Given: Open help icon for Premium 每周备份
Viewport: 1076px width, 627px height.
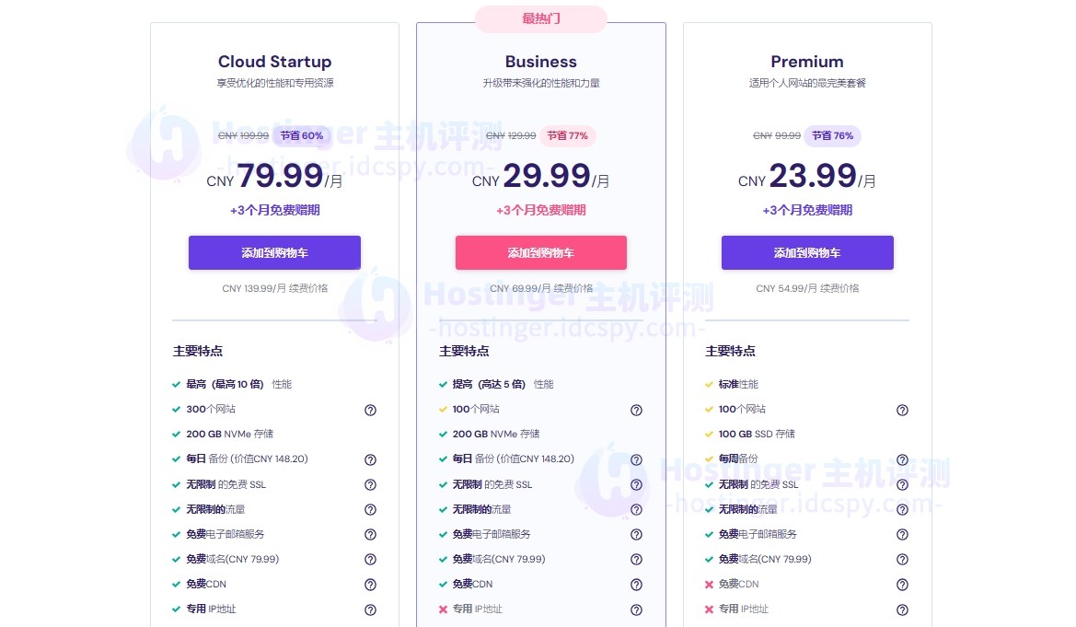Looking at the screenshot, I should (902, 459).
